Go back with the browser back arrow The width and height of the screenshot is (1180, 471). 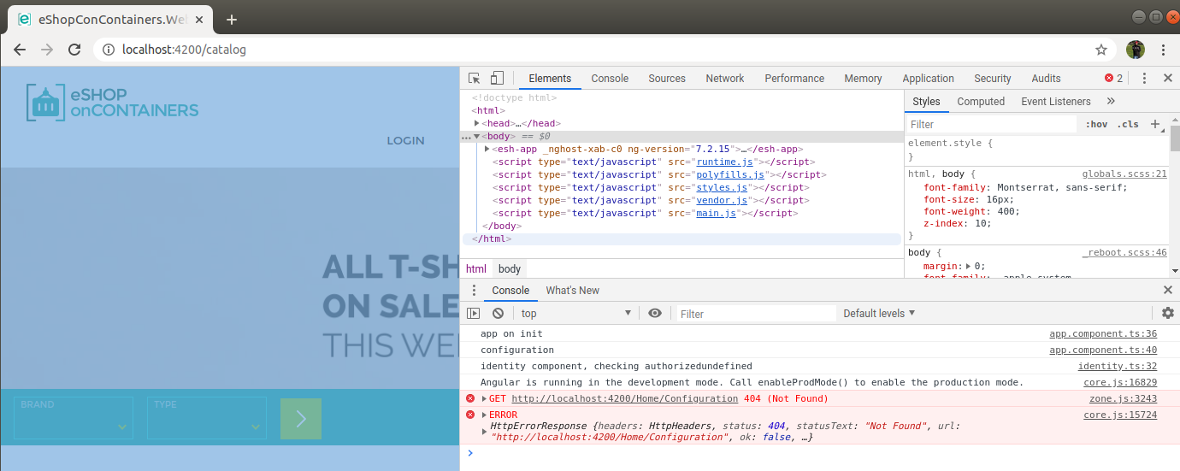tap(19, 50)
